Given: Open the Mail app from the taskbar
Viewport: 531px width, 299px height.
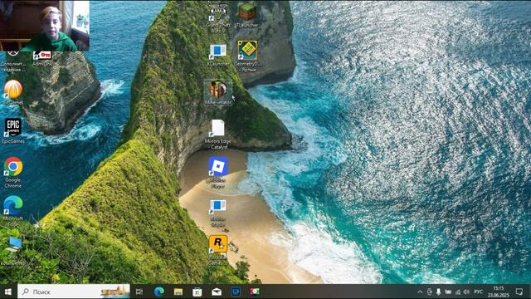Looking at the screenshot, I should (217, 292).
